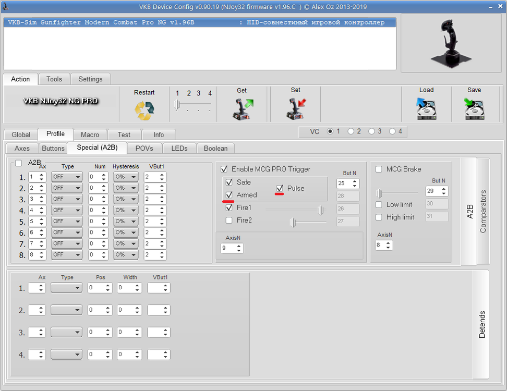Click the Get joystick icon
507x391 pixels.
(243, 109)
